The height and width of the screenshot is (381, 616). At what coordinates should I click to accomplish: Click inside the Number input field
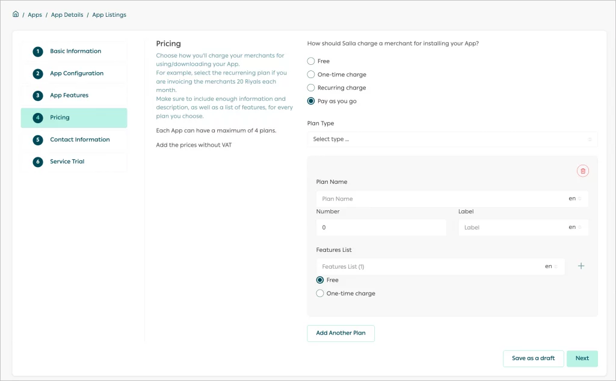click(x=381, y=227)
